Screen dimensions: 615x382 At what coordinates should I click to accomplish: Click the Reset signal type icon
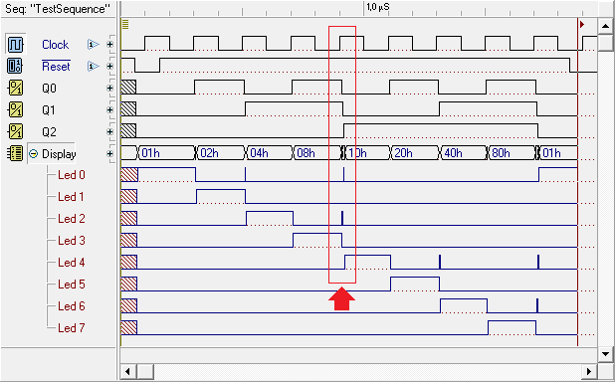click(15, 66)
